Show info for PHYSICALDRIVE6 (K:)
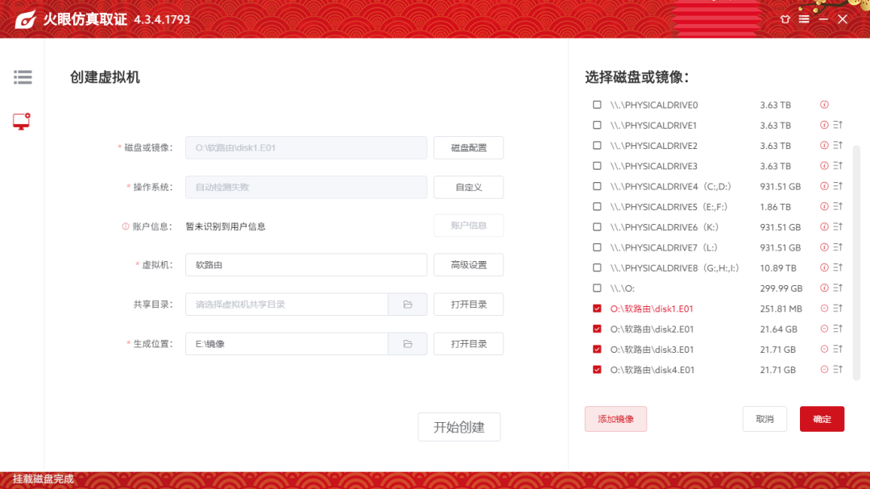 pos(824,227)
